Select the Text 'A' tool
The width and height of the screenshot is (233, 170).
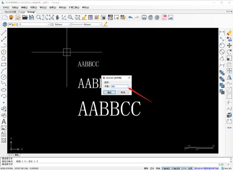pyautogui.click(x=4, y=121)
